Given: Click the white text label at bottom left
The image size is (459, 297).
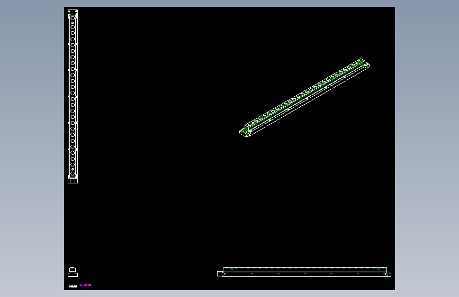Looking at the screenshot, I should pyautogui.click(x=73, y=286).
